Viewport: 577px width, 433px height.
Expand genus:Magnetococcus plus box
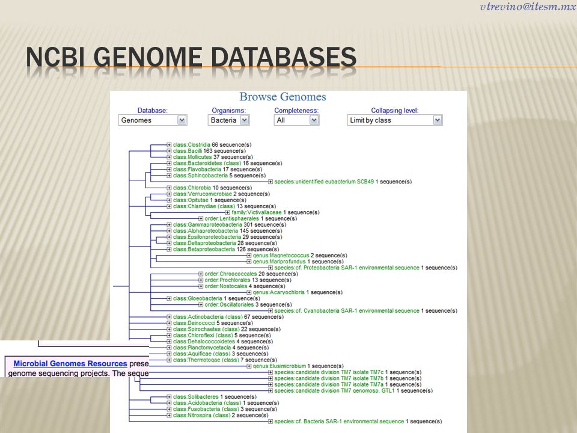249,256
